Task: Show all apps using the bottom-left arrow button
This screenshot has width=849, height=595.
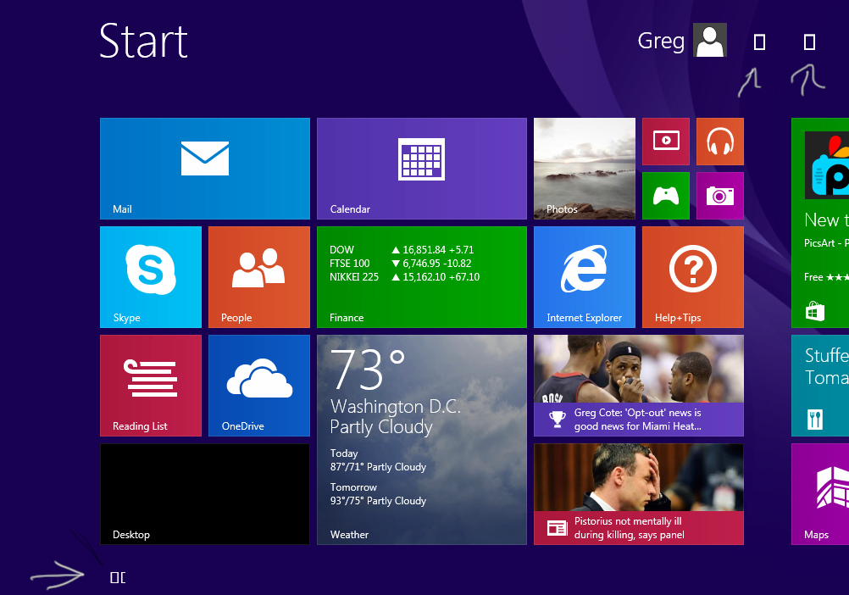Action: coord(118,578)
